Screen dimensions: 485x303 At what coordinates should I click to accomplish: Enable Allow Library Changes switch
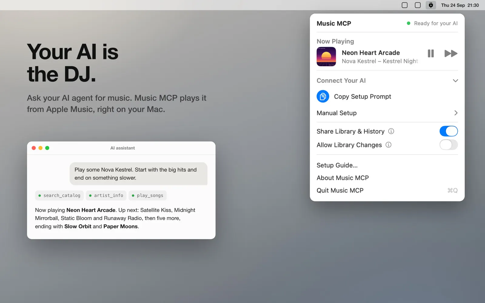point(449,145)
